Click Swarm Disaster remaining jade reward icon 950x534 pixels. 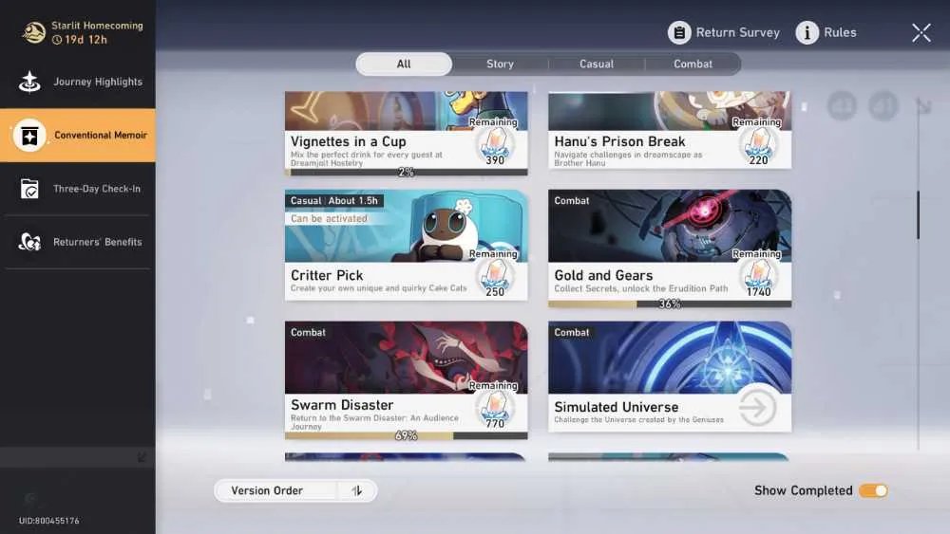coord(495,406)
